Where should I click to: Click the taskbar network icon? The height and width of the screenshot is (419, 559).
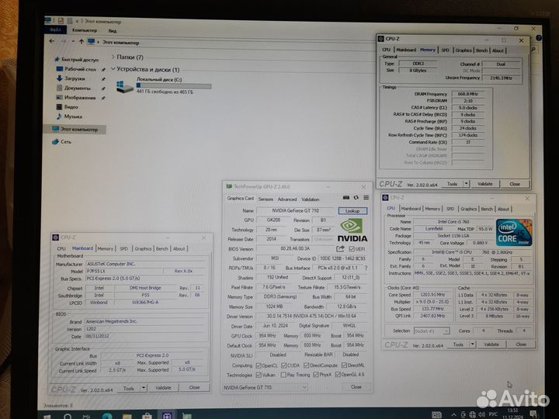click(x=472, y=414)
